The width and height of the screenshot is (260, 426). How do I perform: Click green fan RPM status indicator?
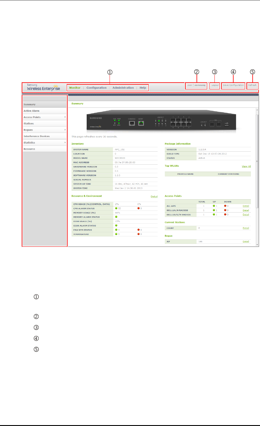(x=116, y=230)
